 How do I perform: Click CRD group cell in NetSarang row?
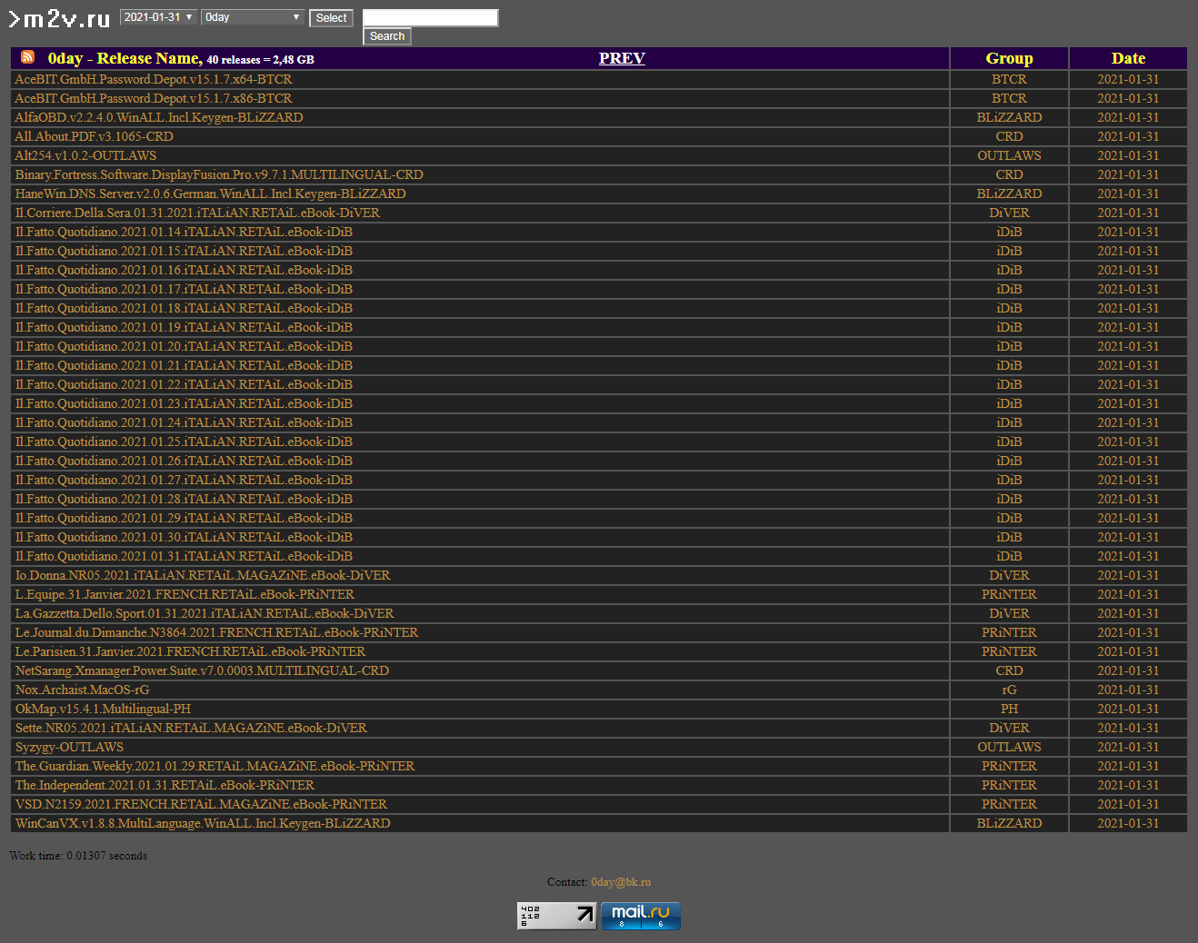point(1009,670)
